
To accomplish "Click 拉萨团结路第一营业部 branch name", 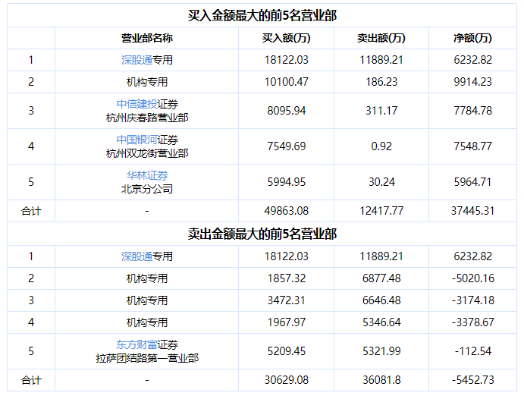I will [x=147, y=358].
